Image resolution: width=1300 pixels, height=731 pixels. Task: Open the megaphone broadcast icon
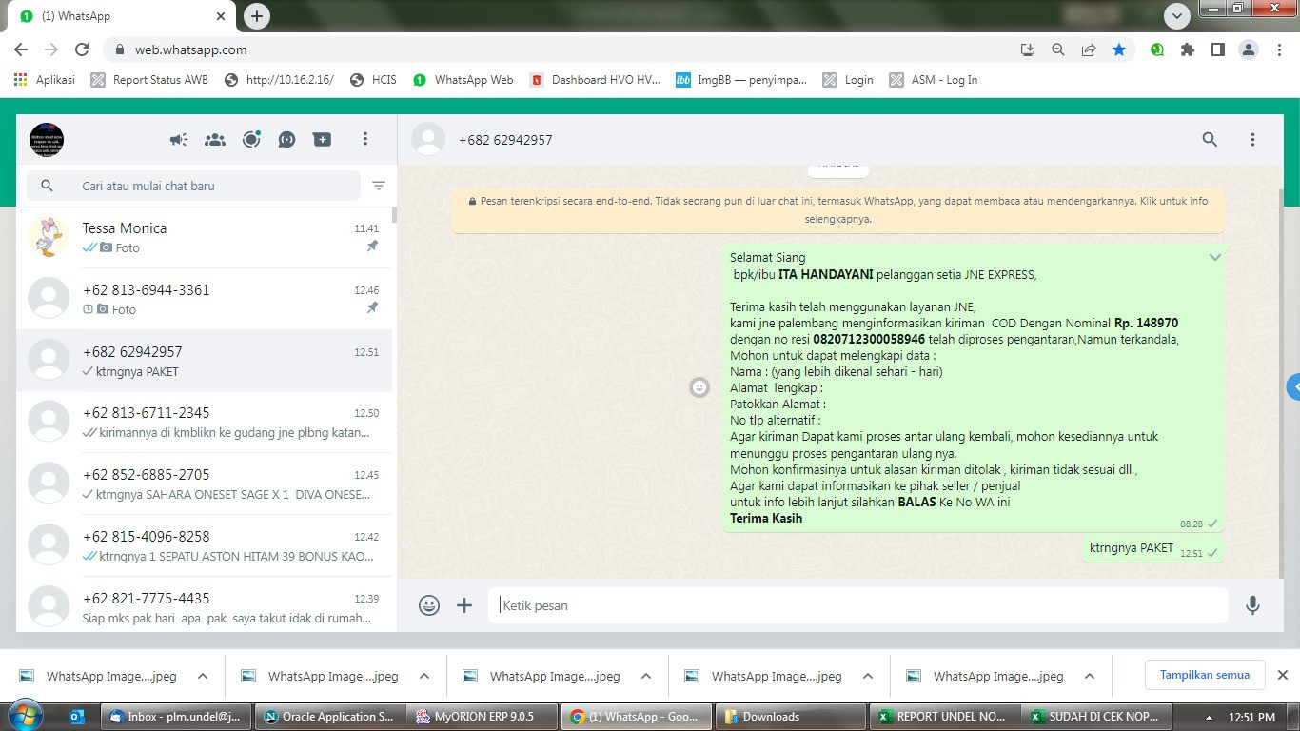179,140
